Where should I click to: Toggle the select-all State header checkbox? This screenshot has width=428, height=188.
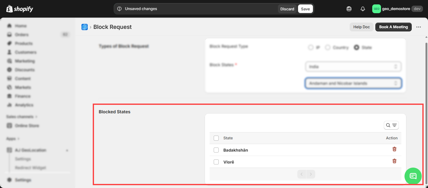[x=216, y=138]
